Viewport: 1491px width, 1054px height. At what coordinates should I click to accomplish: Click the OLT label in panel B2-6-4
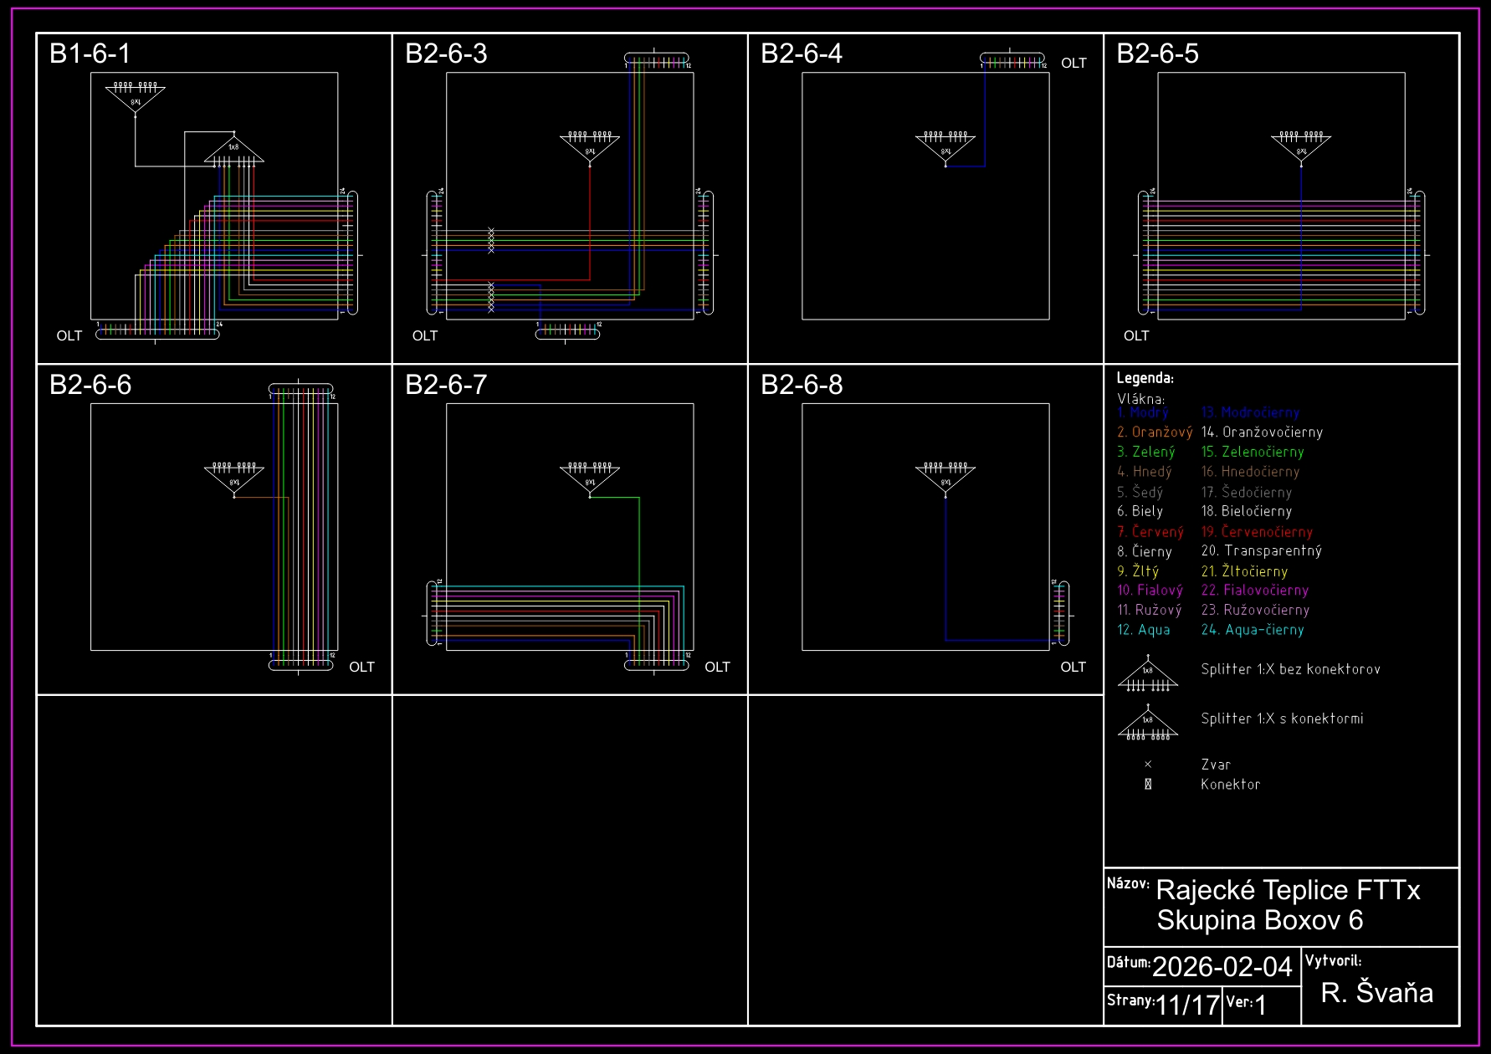tap(1073, 64)
